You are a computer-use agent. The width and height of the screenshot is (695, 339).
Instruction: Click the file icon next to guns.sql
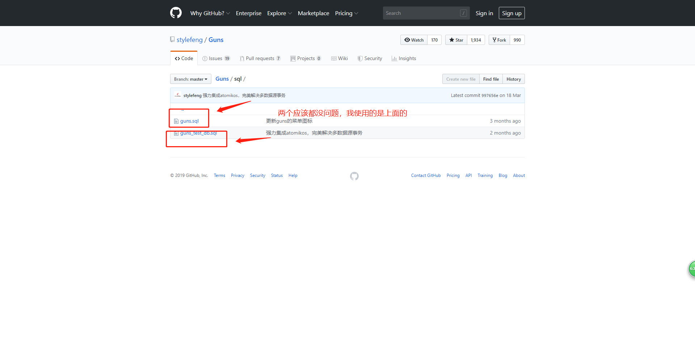pos(176,121)
